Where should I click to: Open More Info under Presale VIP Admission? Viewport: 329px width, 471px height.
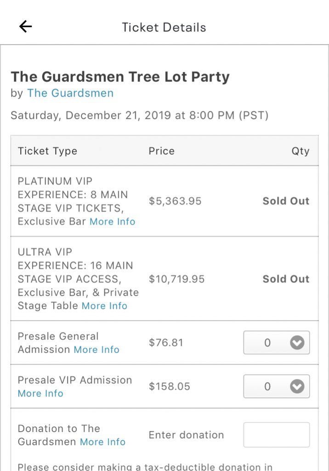coord(40,394)
